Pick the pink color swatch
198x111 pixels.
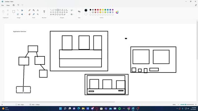pyautogui.click(x=98, y=12)
